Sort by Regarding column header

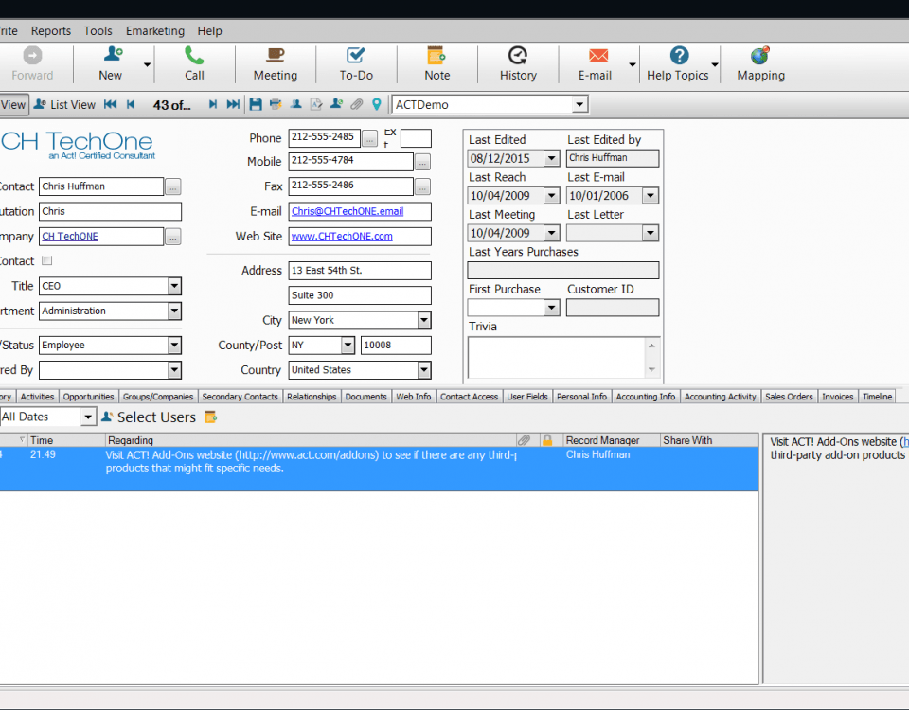coord(311,440)
